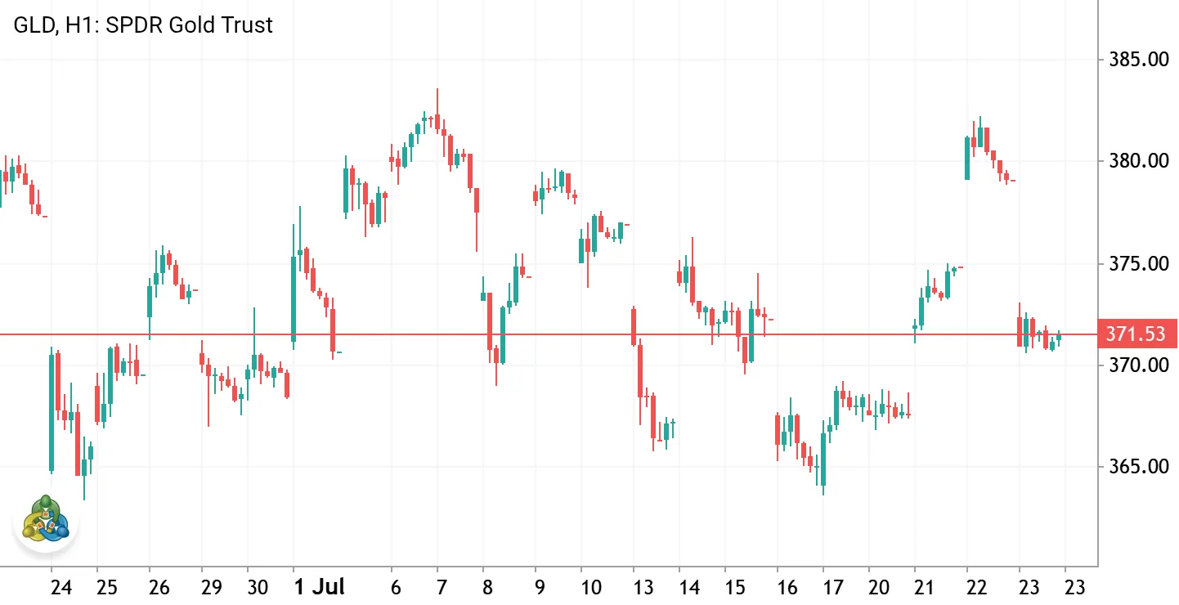This screenshot has width=1179, height=605.
Task: Select the 13 date marker on time axis
Action: click(643, 587)
